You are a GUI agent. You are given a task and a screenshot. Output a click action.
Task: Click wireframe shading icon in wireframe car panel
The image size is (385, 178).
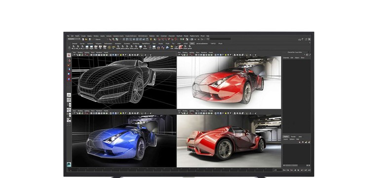pos(111,55)
